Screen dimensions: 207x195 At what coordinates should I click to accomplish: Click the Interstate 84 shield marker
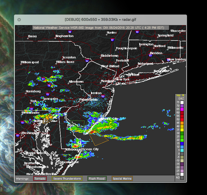(87, 61)
